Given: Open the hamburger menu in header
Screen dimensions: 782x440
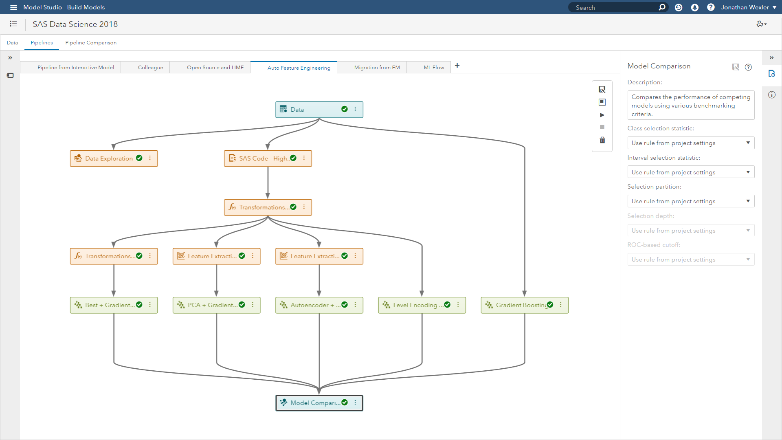Looking at the screenshot, I should click(x=13, y=7).
